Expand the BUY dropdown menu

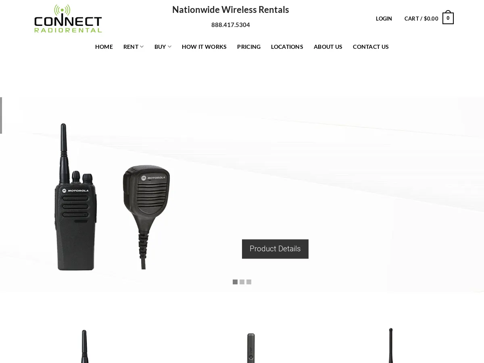163,47
